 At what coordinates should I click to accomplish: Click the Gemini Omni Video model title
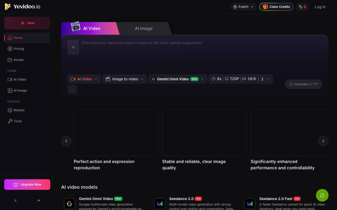coord(96,199)
